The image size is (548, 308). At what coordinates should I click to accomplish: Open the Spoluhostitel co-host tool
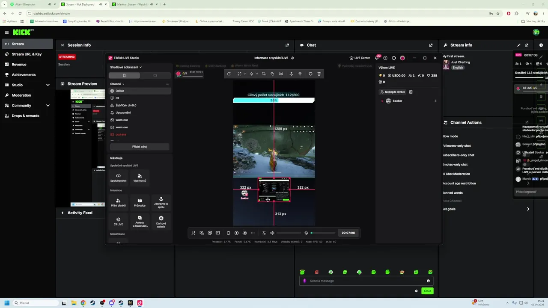coord(118,178)
